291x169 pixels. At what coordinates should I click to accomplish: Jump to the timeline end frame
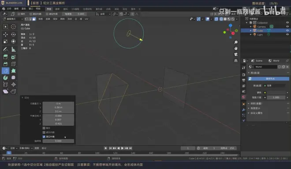pos(131,148)
